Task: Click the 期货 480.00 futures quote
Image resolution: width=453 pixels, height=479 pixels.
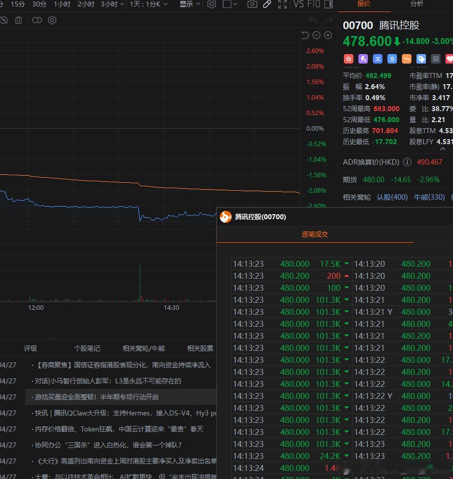Action: [373, 180]
